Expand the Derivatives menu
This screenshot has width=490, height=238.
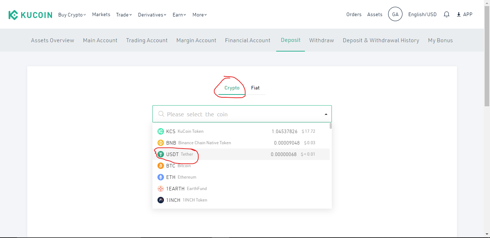(152, 15)
